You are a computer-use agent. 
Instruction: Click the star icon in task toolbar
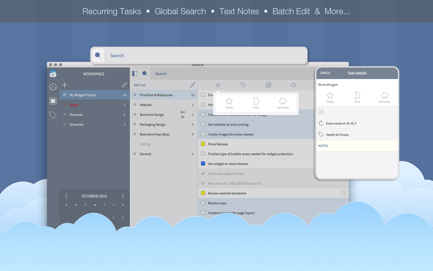pyautogui.click(x=218, y=85)
